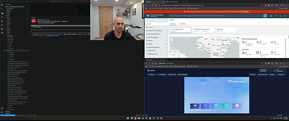The height and width of the screenshot is (121, 289).
Task: Open Run and Debug in VS Code activity bar
Action: pos(2,17)
